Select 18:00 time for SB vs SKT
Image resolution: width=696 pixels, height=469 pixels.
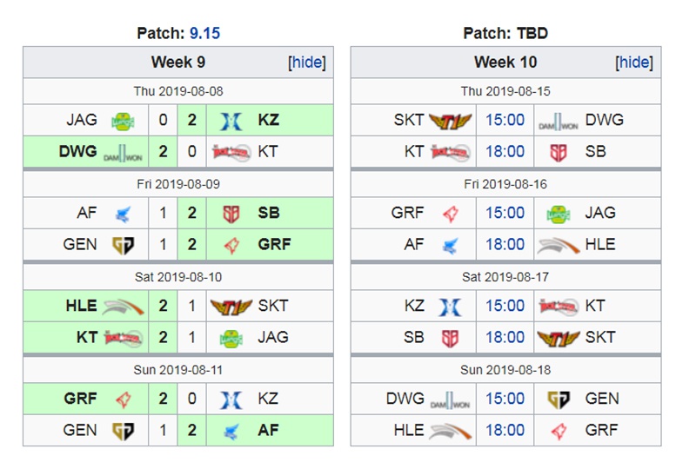tap(505, 337)
